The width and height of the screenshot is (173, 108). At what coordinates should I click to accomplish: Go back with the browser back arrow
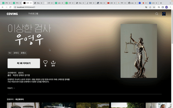coord(3,7)
